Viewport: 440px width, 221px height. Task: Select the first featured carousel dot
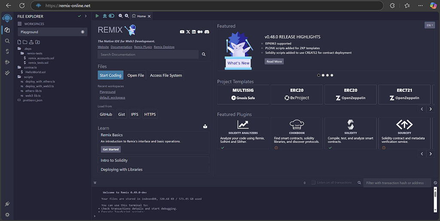(318, 75)
